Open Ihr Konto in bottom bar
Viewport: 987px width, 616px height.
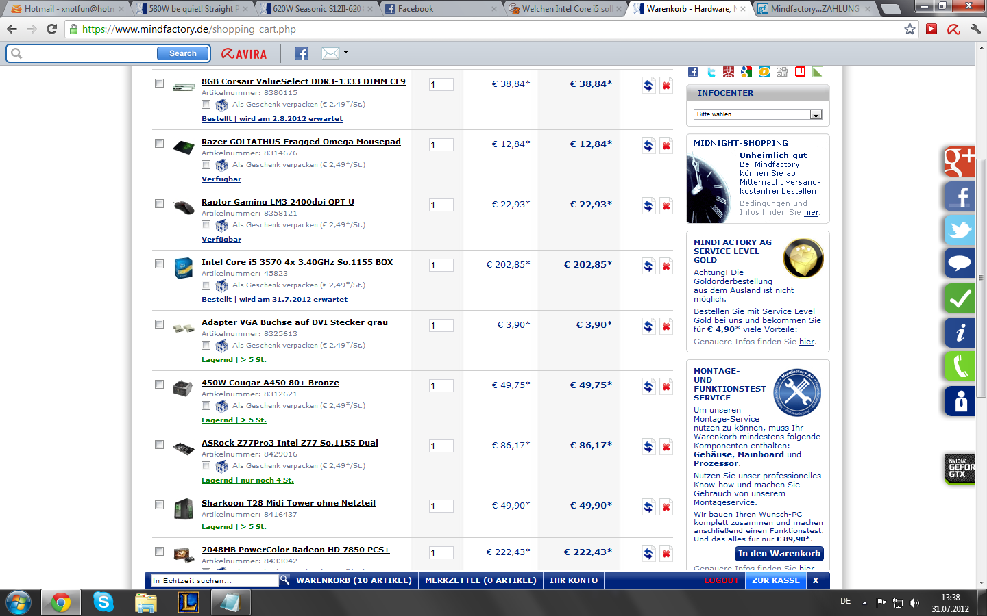pos(574,580)
